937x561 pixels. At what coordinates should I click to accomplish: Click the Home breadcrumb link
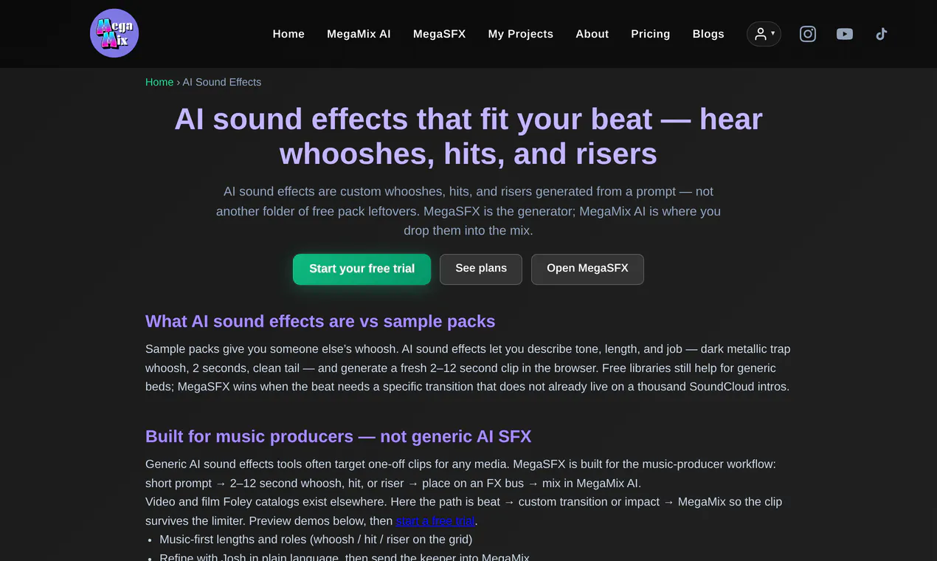click(x=159, y=82)
